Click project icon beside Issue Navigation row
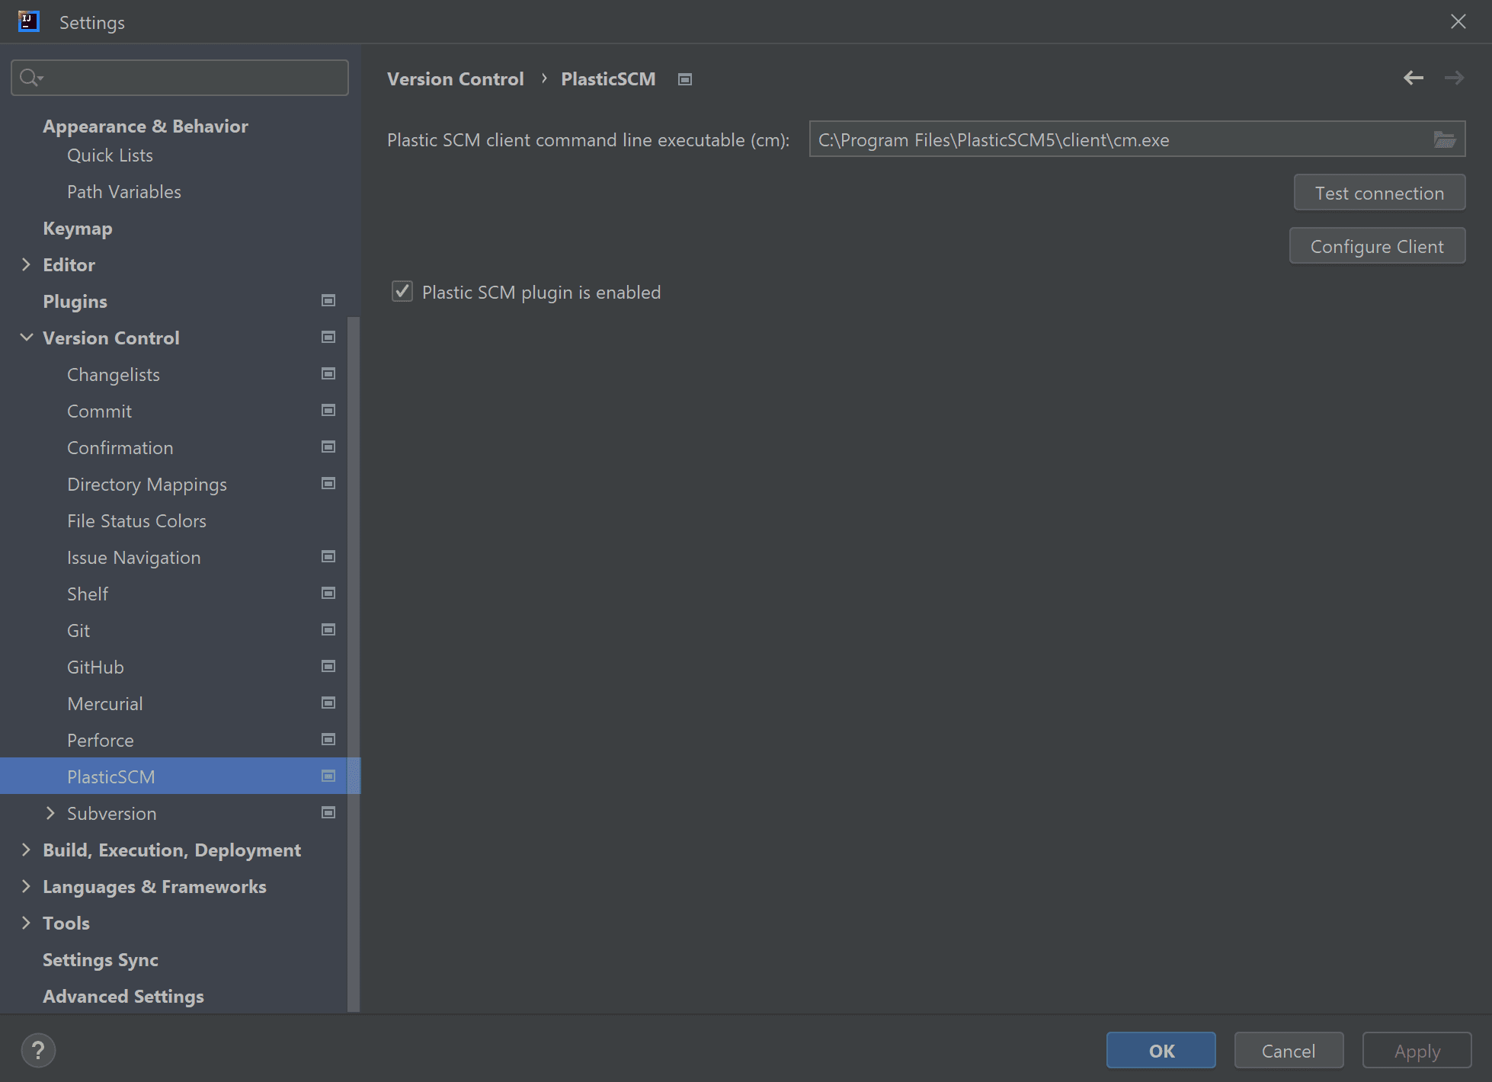Screen dimensions: 1492x1082 point(328,557)
